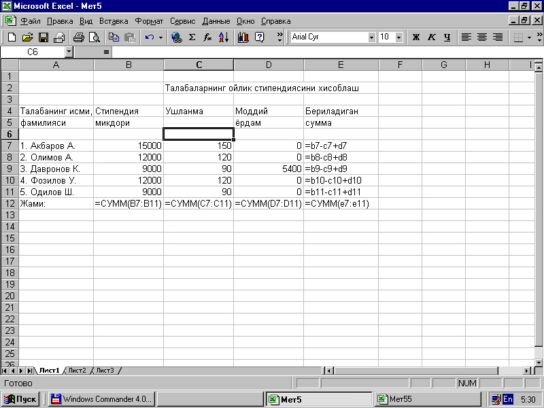Open the Undo history dropdown arrow
The image size is (544, 408).
(x=160, y=37)
